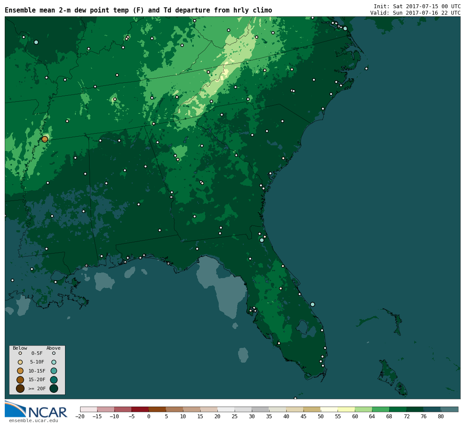Viewport: 465px width, 426px height.
Task: Select the Below 5-10F pale tan legend circle
Action: coord(20,362)
